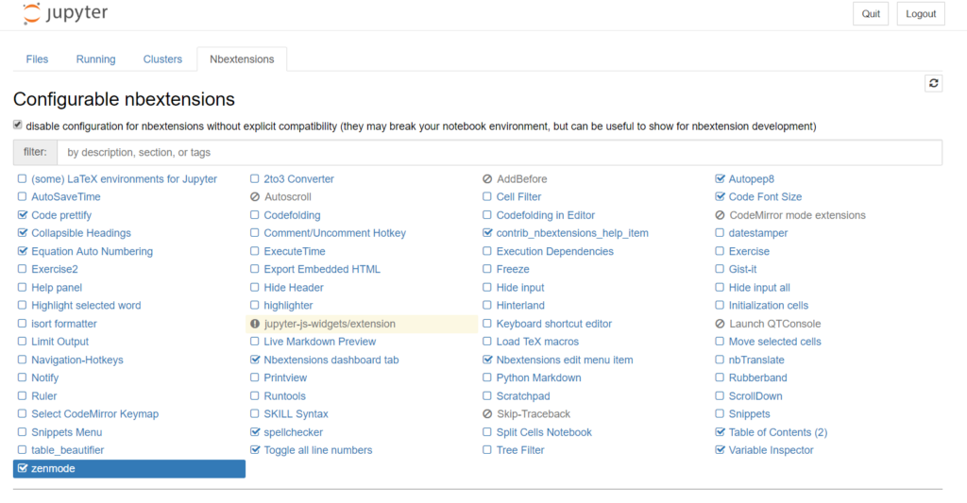Viewport: 967px width, 503px height.
Task: Click the disabled icon beside Skip-Traceback
Action: tap(487, 414)
